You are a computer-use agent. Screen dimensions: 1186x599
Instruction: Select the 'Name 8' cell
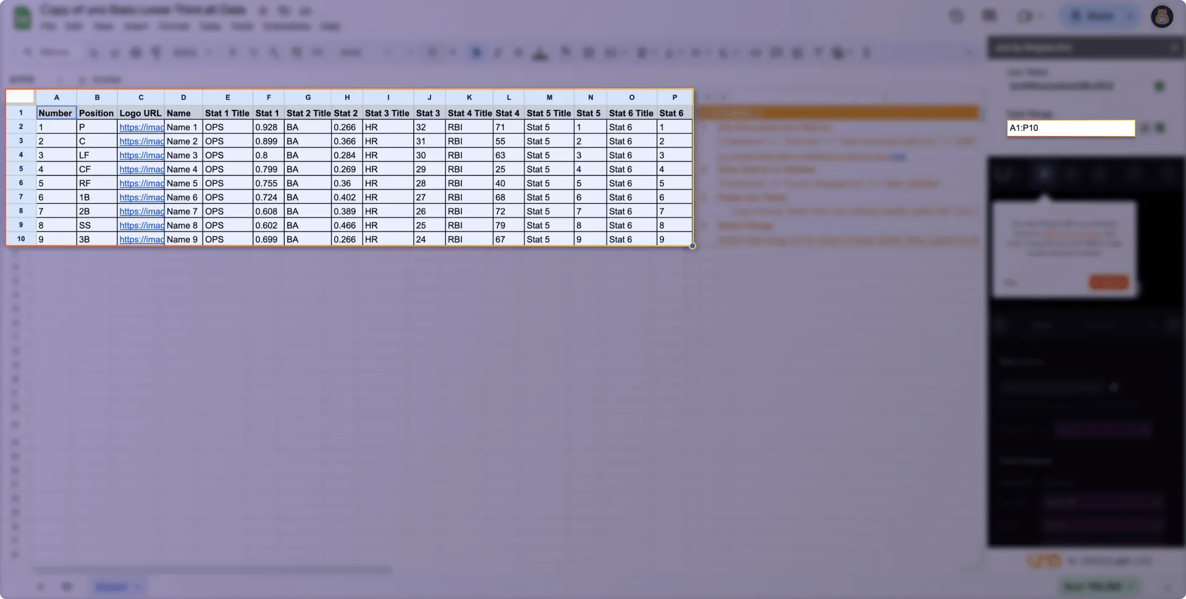(x=183, y=225)
